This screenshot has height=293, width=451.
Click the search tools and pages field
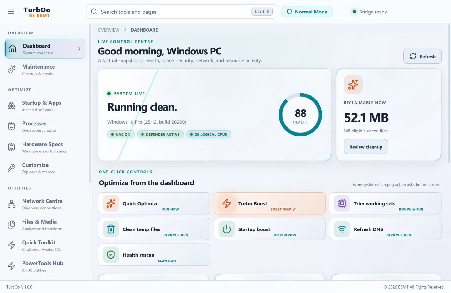click(182, 12)
